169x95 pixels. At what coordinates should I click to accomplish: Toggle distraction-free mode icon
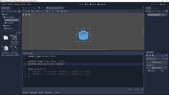coord(143,8)
